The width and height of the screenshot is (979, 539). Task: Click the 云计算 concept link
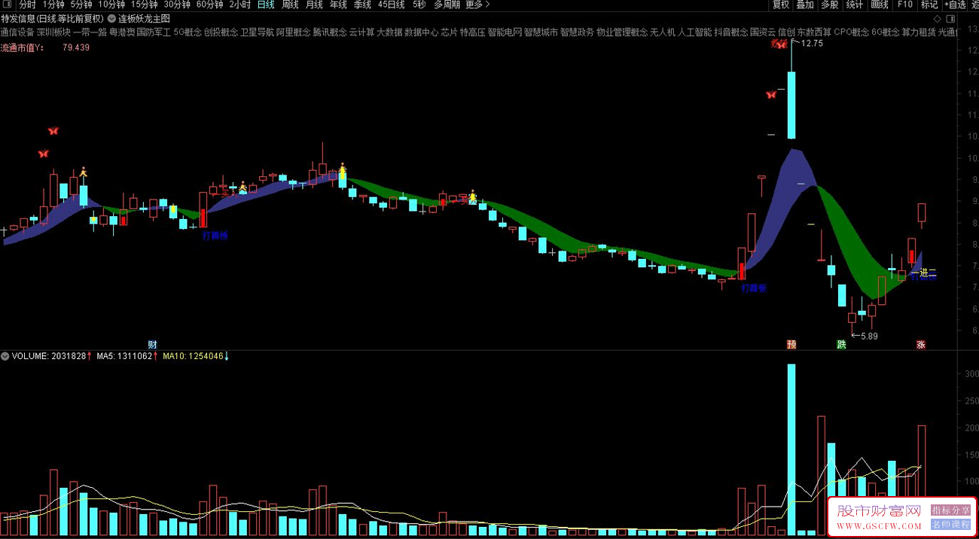(361, 32)
